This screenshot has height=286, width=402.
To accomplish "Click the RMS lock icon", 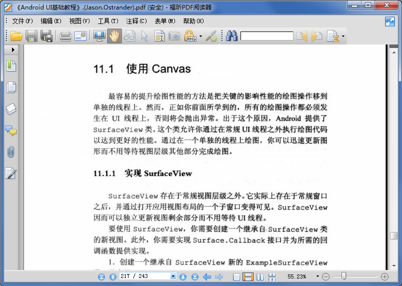I will [x=190, y=36].
